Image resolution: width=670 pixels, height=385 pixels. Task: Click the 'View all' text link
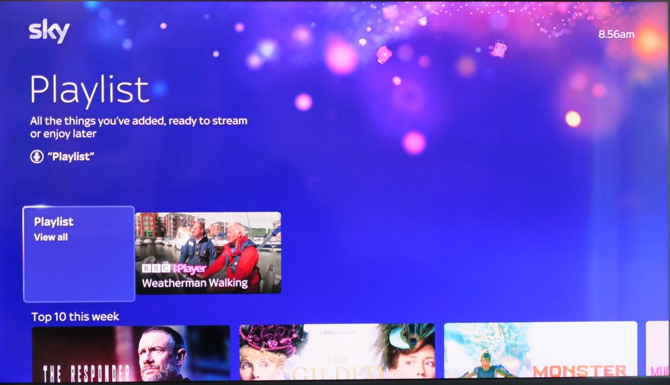pos(51,237)
